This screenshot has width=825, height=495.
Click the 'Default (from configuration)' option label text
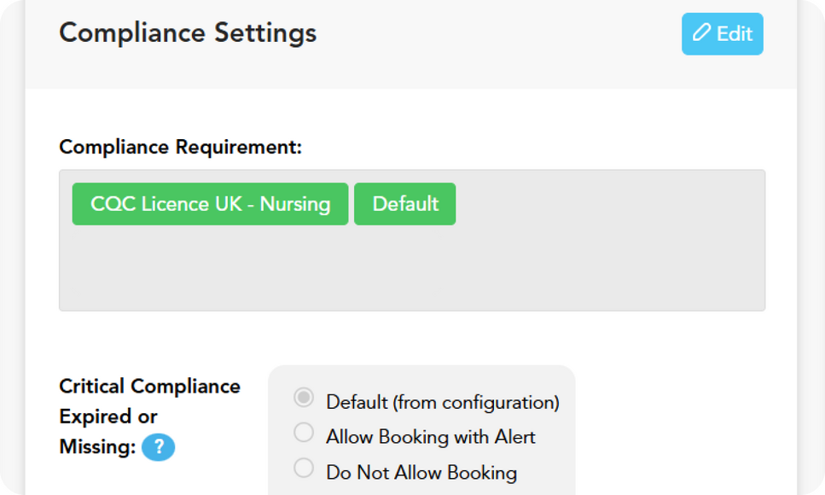tap(443, 402)
